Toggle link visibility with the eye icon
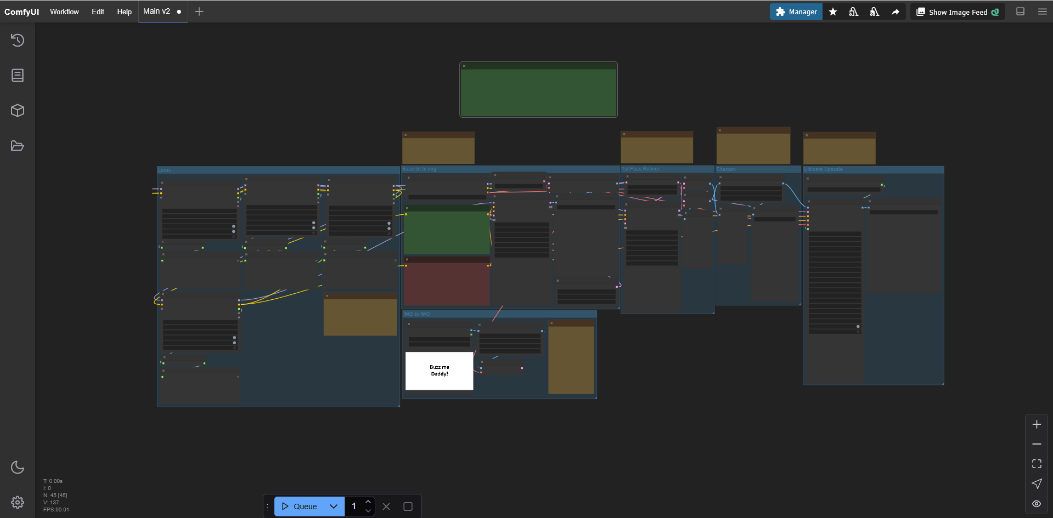 click(1037, 504)
